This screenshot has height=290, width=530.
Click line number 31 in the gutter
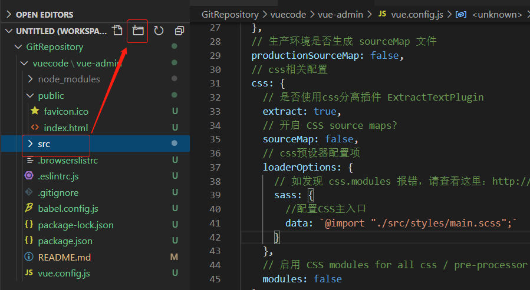[215, 84]
